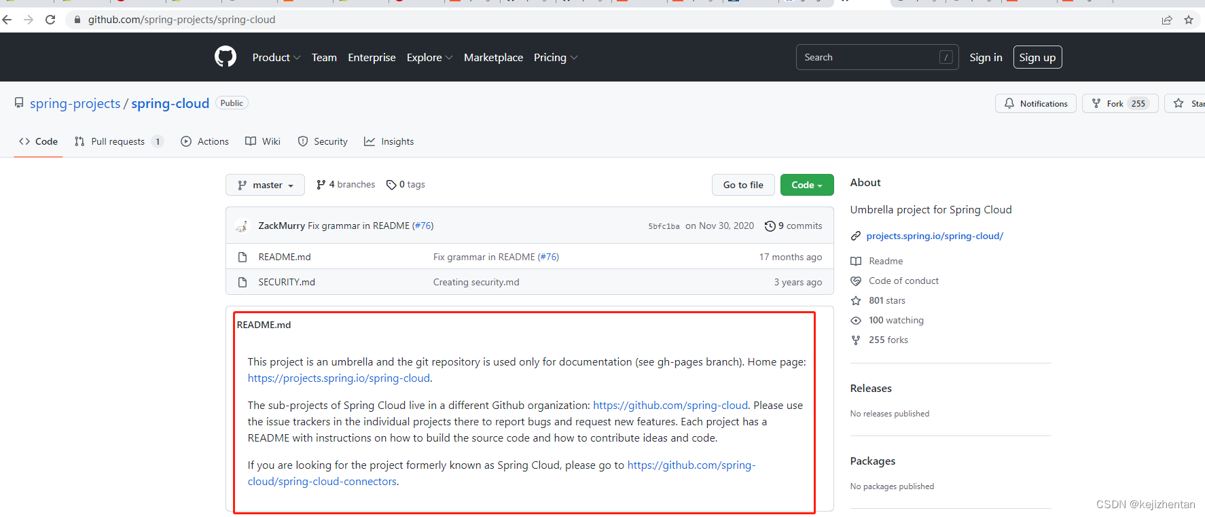Switch to the Code tab
1205x517 pixels.
click(39, 141)
